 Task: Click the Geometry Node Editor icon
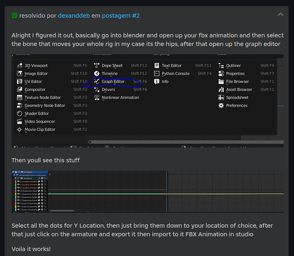coord(19,105)
